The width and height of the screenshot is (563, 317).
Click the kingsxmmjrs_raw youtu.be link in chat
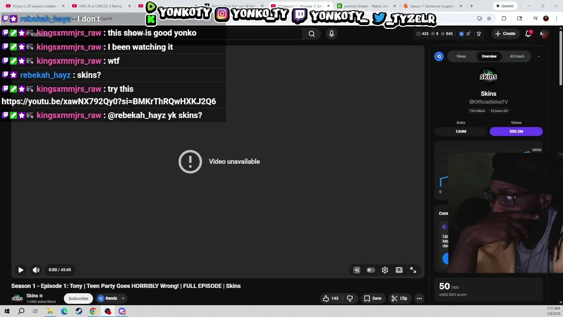coord(109,101)
